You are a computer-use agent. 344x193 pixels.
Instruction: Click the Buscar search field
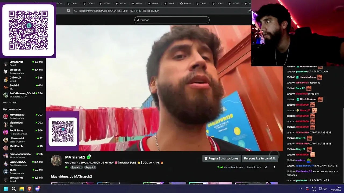click(172, 20)
